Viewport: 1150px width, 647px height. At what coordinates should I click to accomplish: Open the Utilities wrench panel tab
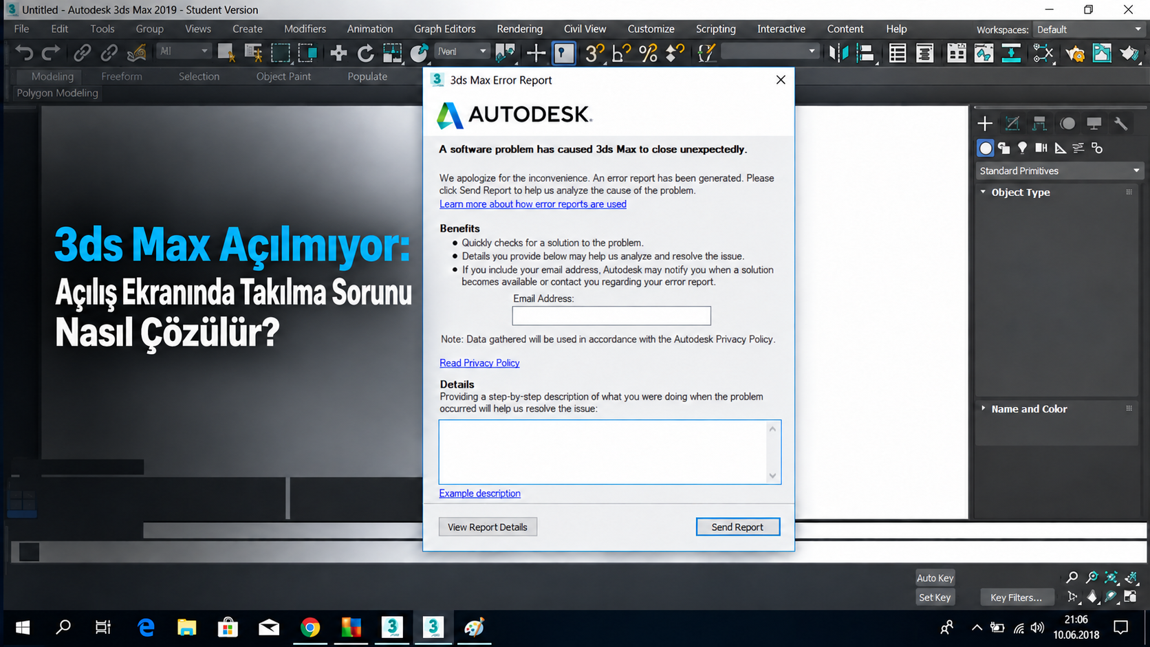pos(1121,123)
